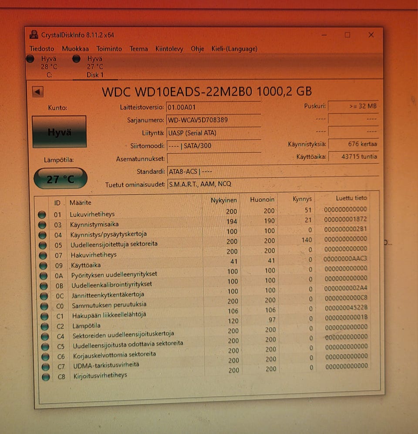Open the Ohje menu

coord(197,49)
